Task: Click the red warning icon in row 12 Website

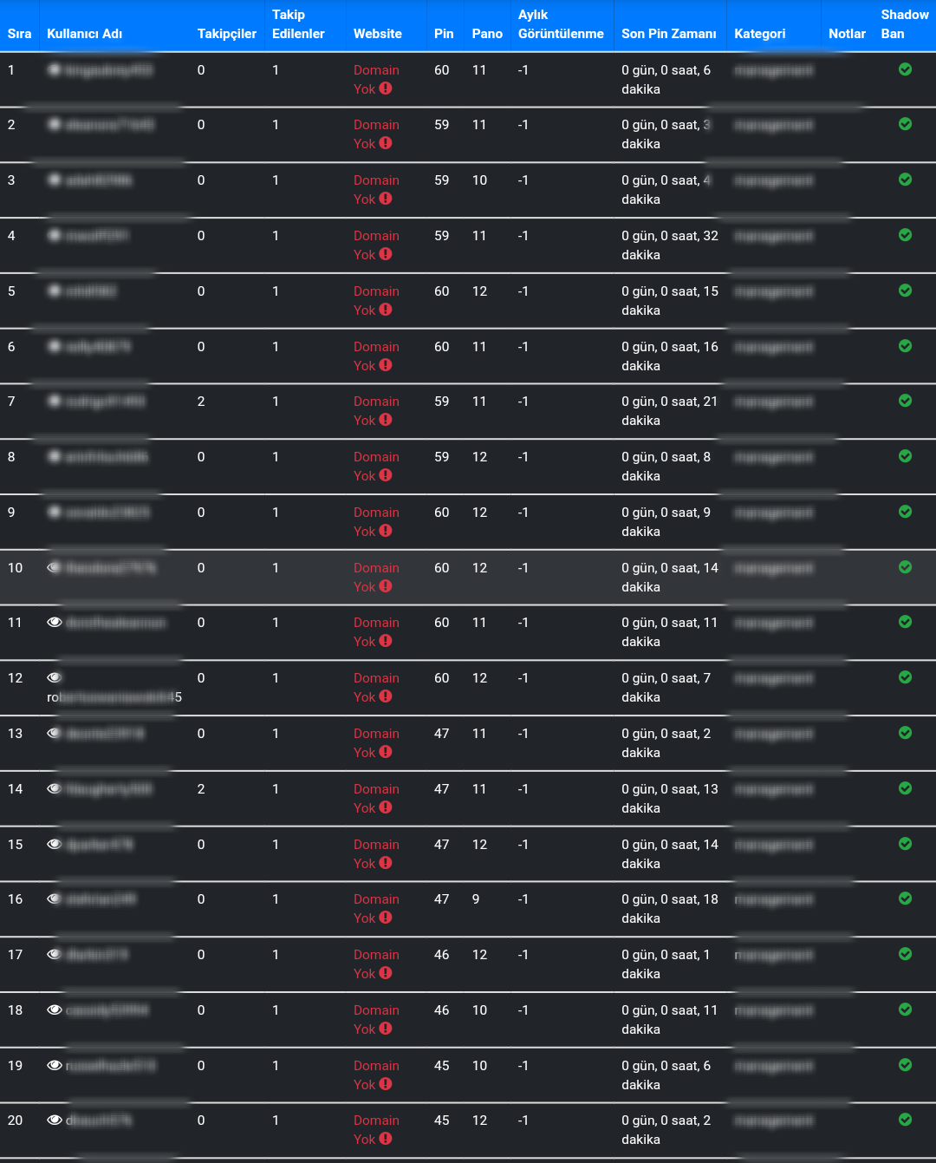Action: [386, 696]
